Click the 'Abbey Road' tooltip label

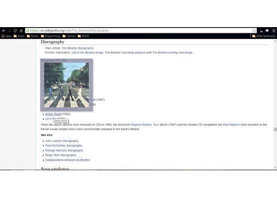(61, 121)
